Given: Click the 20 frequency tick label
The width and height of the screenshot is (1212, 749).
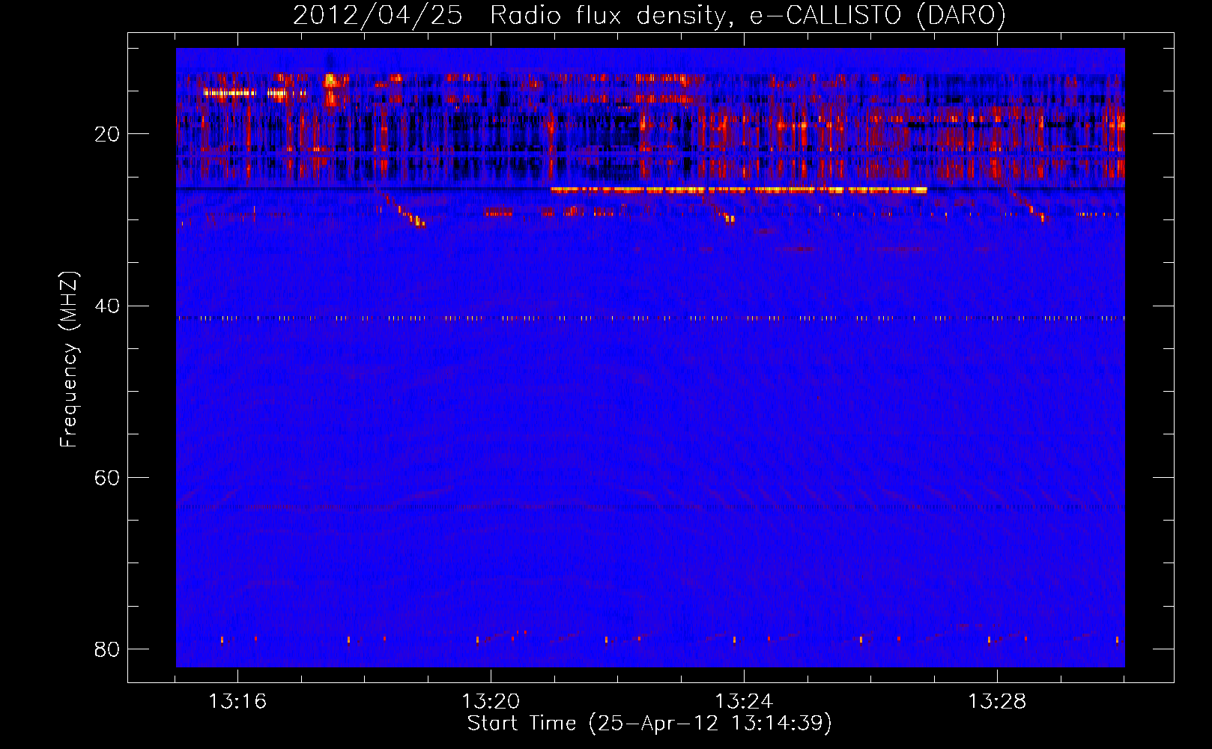Looking at the screenshot, I should pos(107,134).
